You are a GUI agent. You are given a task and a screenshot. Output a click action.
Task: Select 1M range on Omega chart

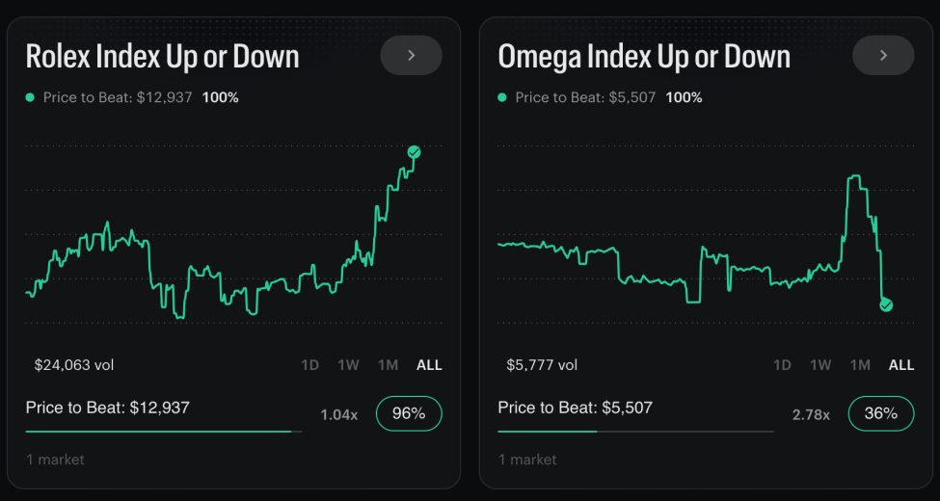[x=860, y=365]
